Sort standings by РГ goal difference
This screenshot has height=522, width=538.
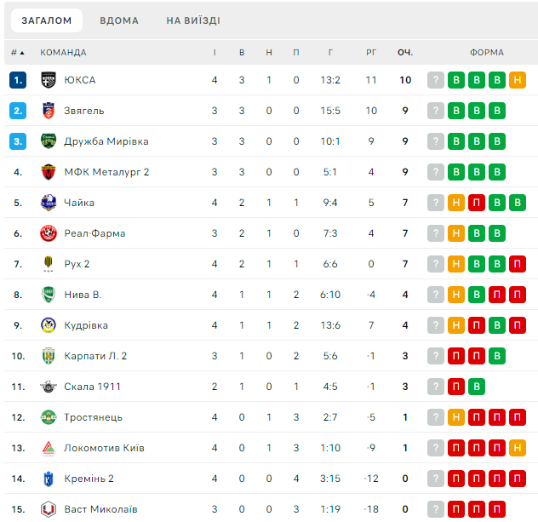[x=371, y=52]
